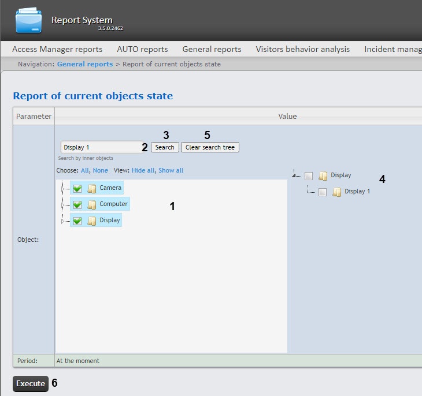This screenshot has width=422, height=396.
Task: Click the Hide all link
Action: pos(143,171)
